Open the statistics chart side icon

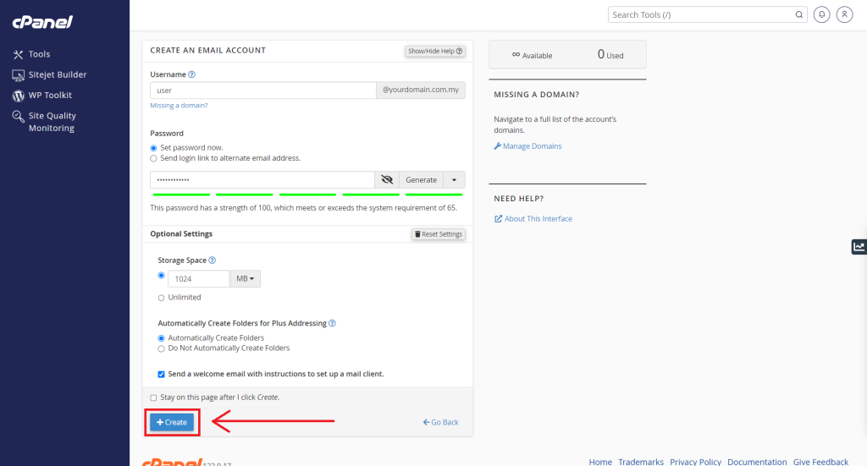859,247
